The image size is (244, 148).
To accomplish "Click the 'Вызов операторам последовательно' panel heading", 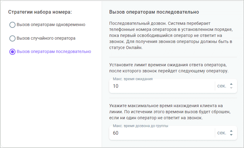I will pos(154,12).
